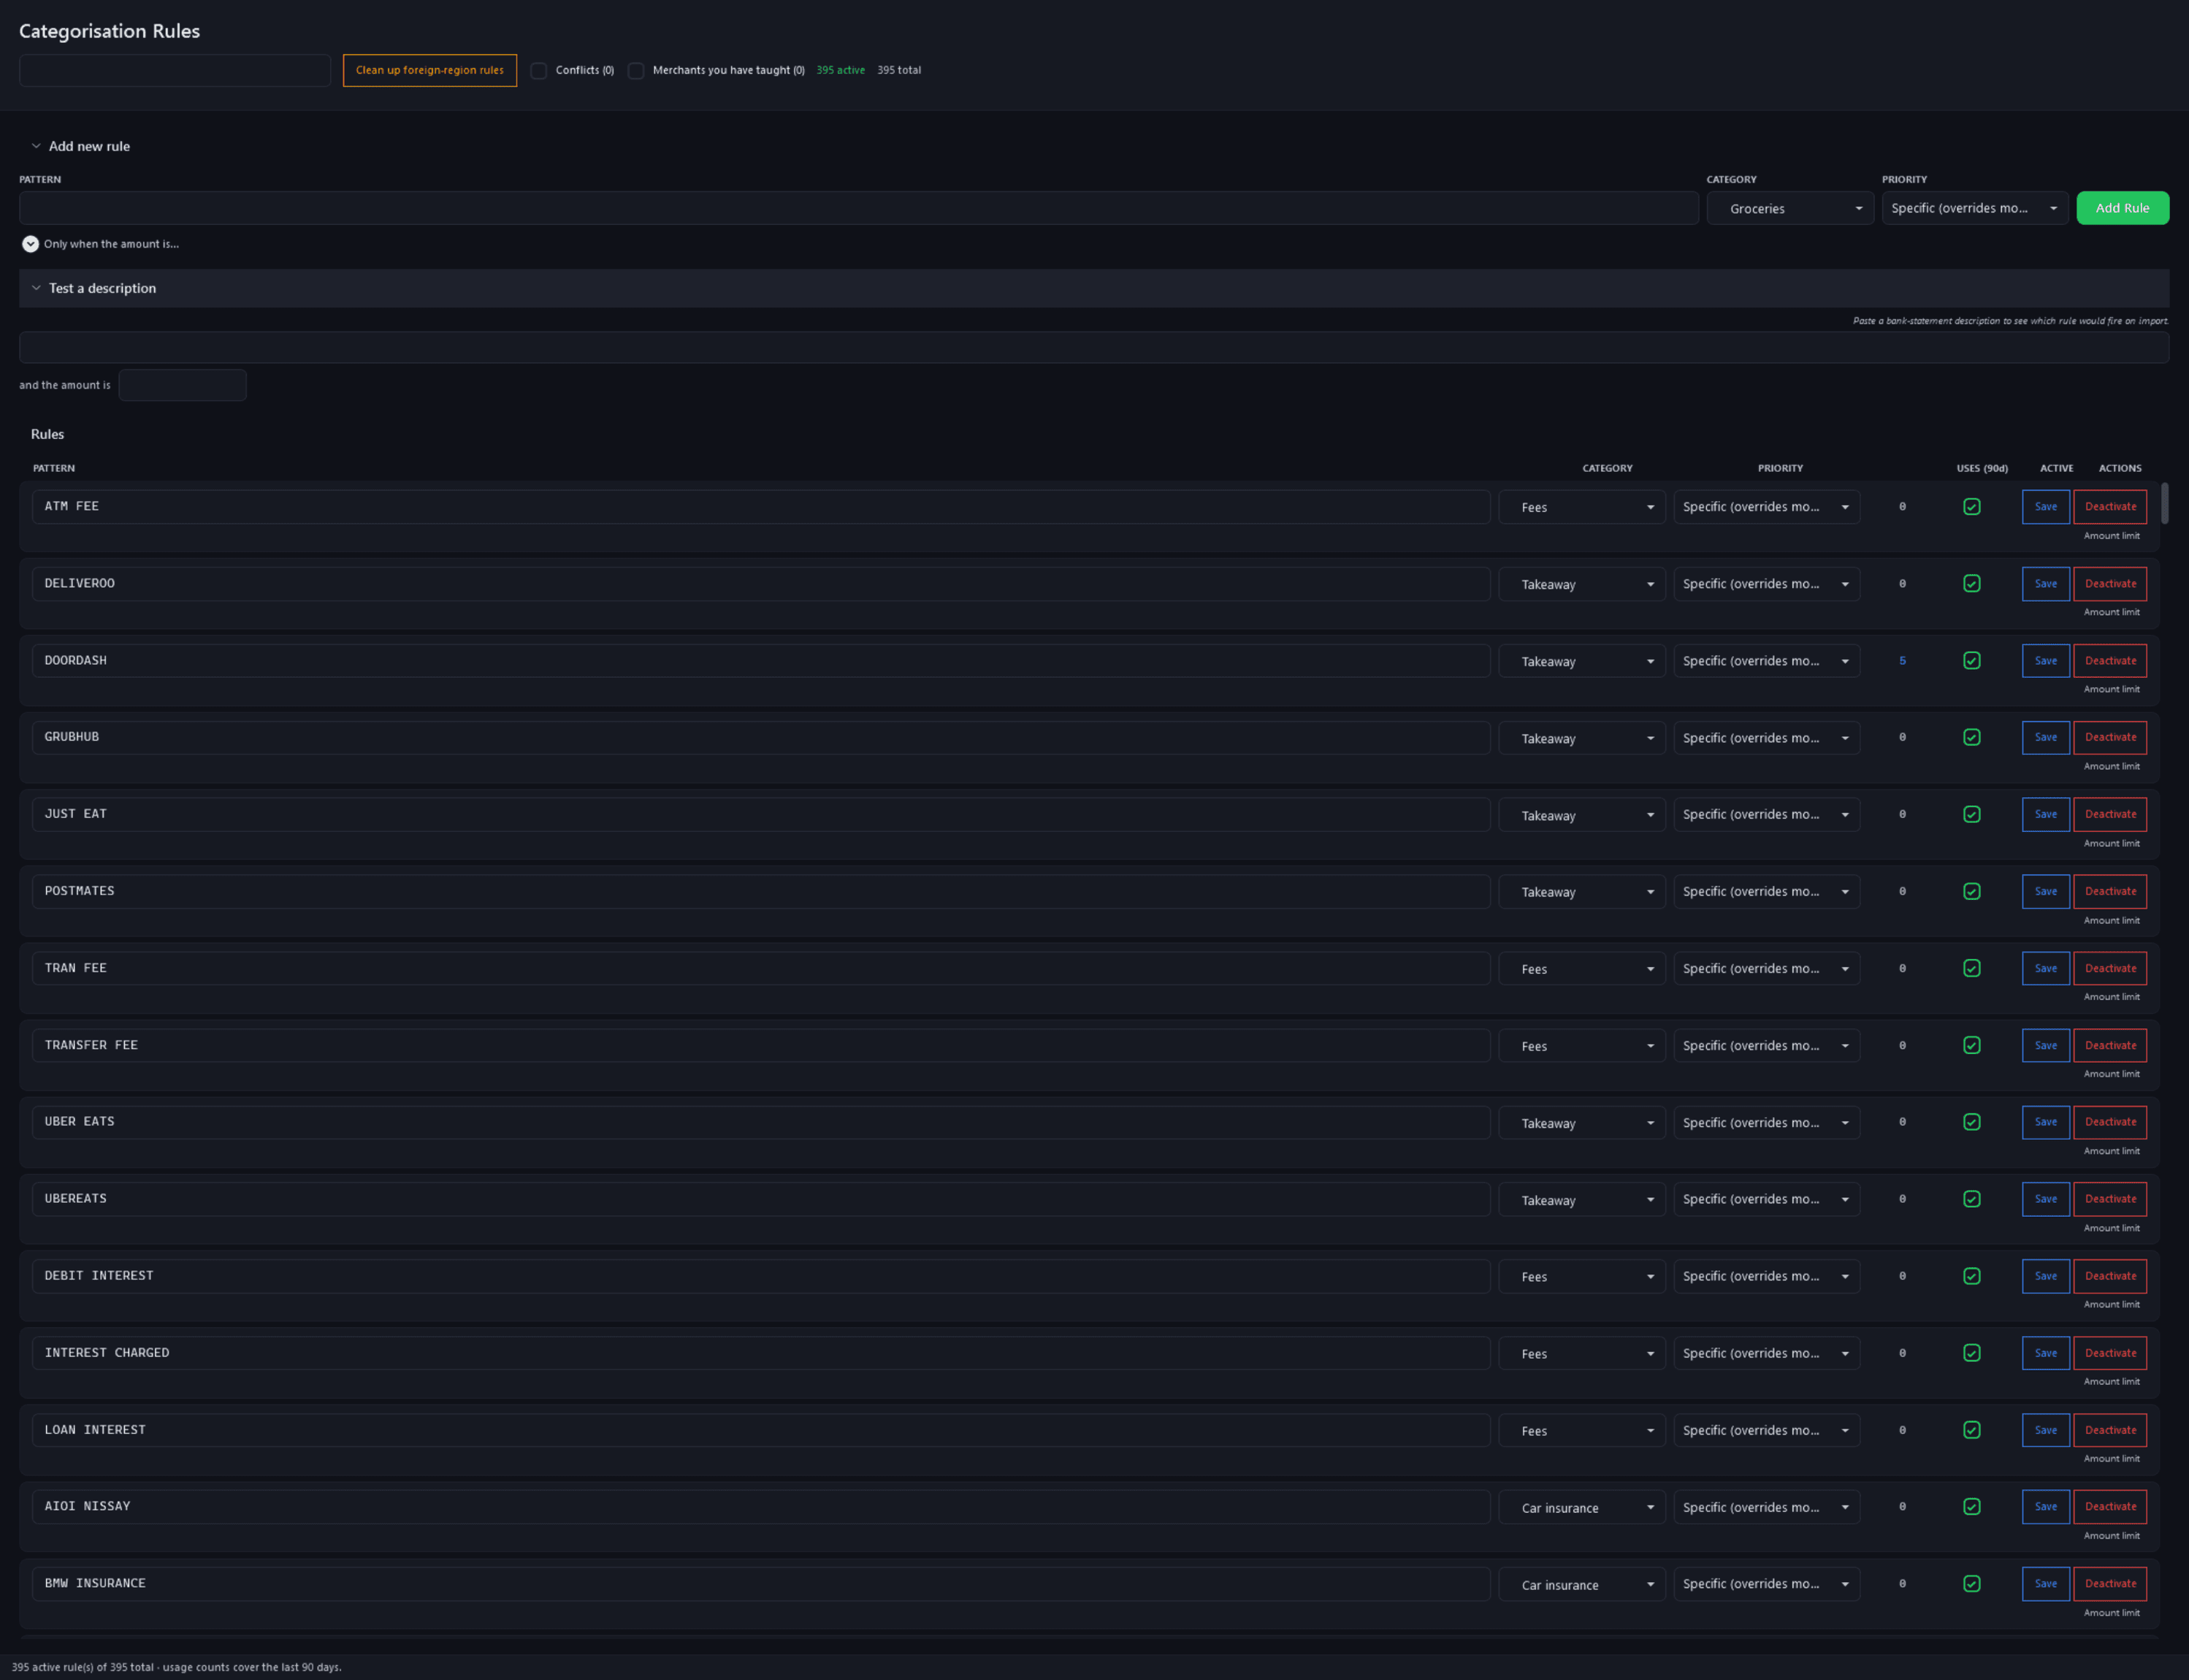Click Clean up foreign-region rules button
Viewport: 2189px width, 1680px height.
pos(430,71)
